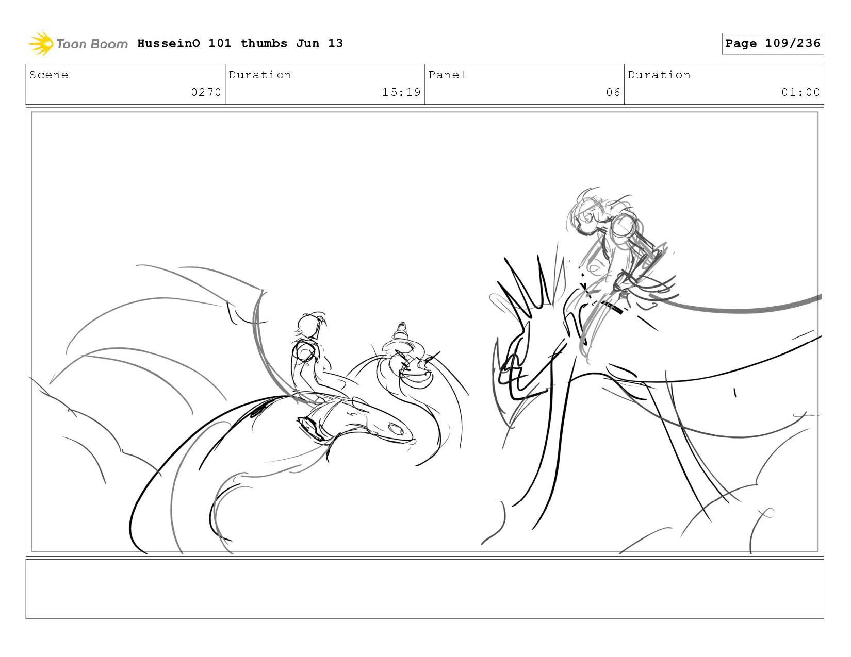Screen dimensions: 851x657
Task: Click the empty notes box below the panel
Action: coord(425,589)
